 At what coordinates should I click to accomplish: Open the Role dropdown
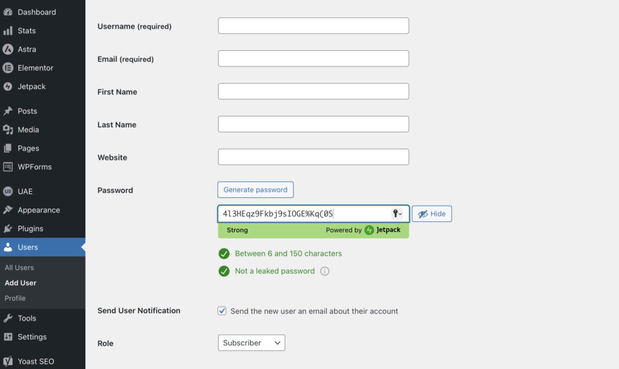click(x=251, y=342)
